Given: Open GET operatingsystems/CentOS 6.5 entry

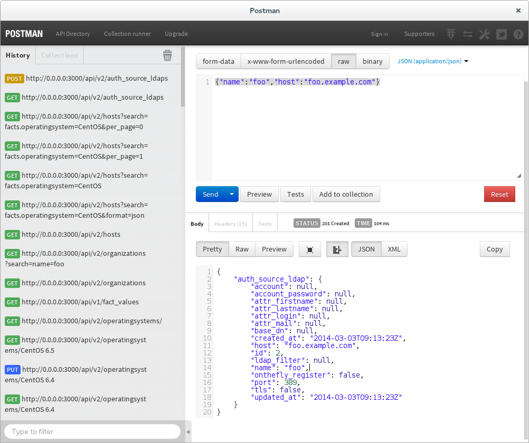Looking at the screenshot, I should pyautogui.click(x=75, y=345).
